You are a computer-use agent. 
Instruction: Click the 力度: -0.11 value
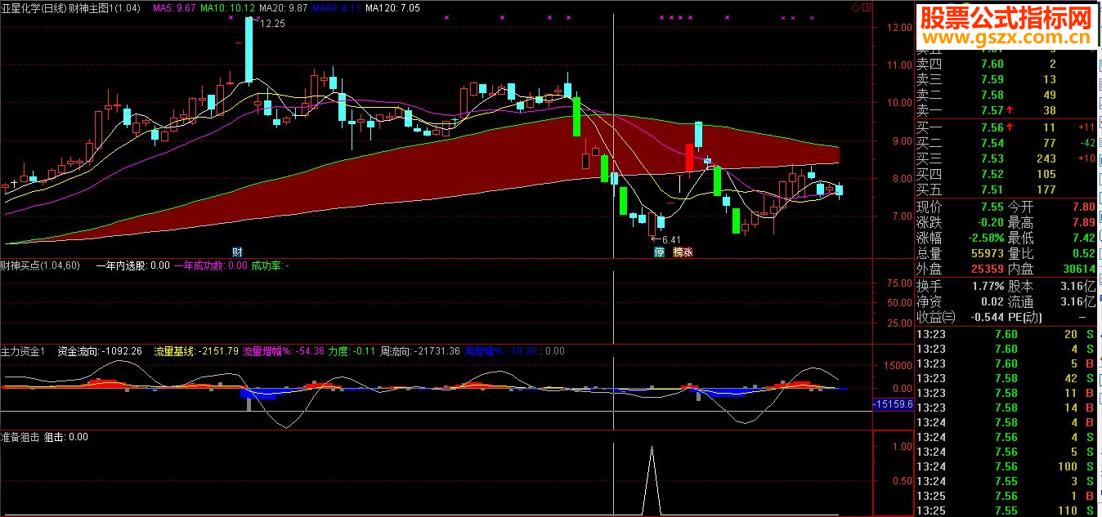point(352,351)
